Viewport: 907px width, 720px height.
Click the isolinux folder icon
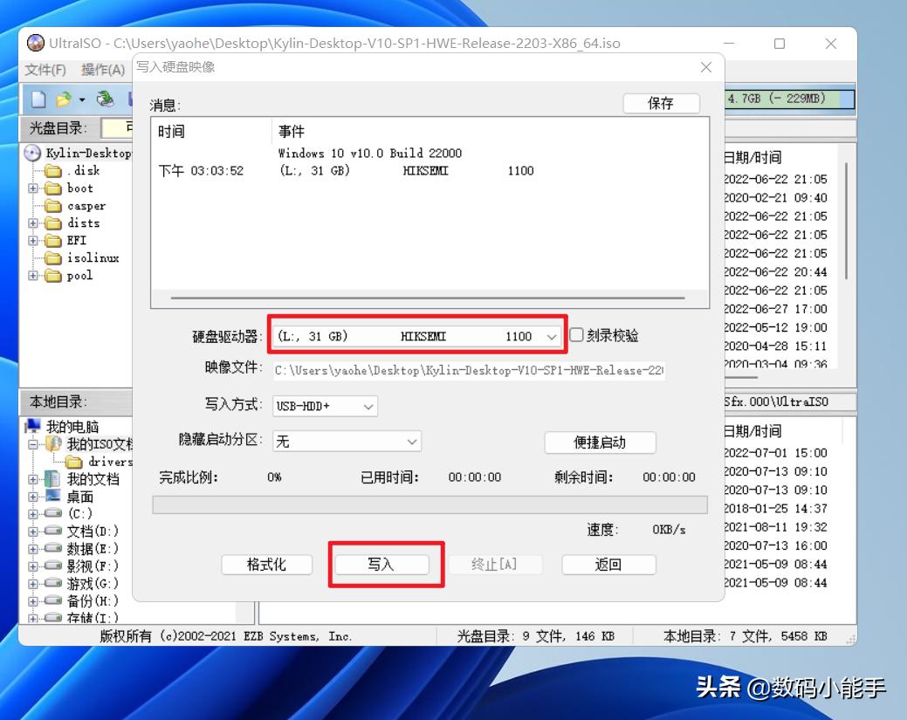[x=52, y=257]
